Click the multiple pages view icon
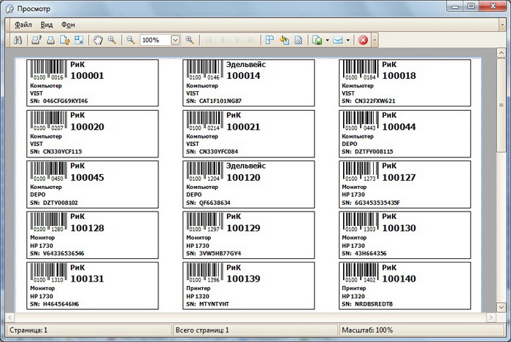 (269, 40)
